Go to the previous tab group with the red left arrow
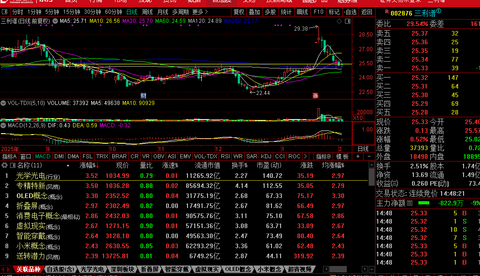The image size is (480, 276). pyautogui.click(x=3, y=269)
